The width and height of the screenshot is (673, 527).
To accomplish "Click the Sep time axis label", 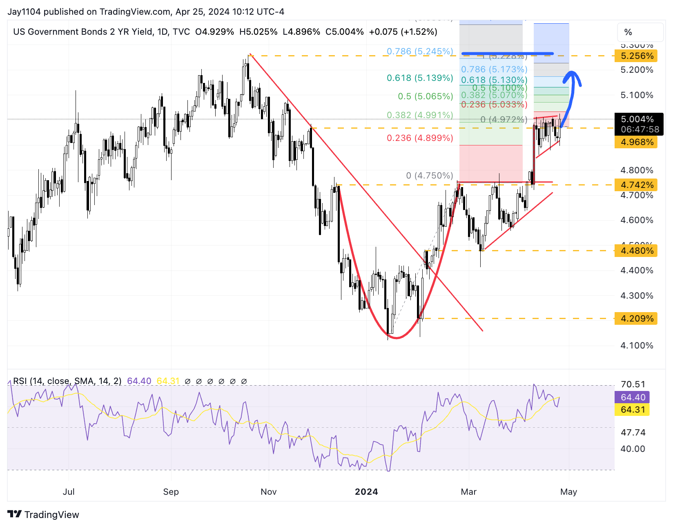I will click(171, 492).
